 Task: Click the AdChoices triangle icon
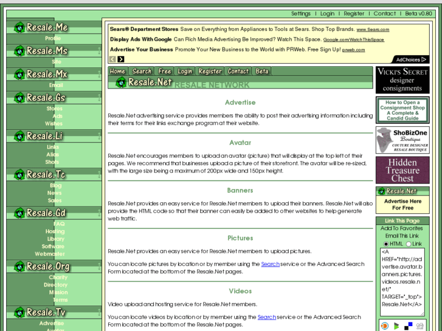click(424, 60)
